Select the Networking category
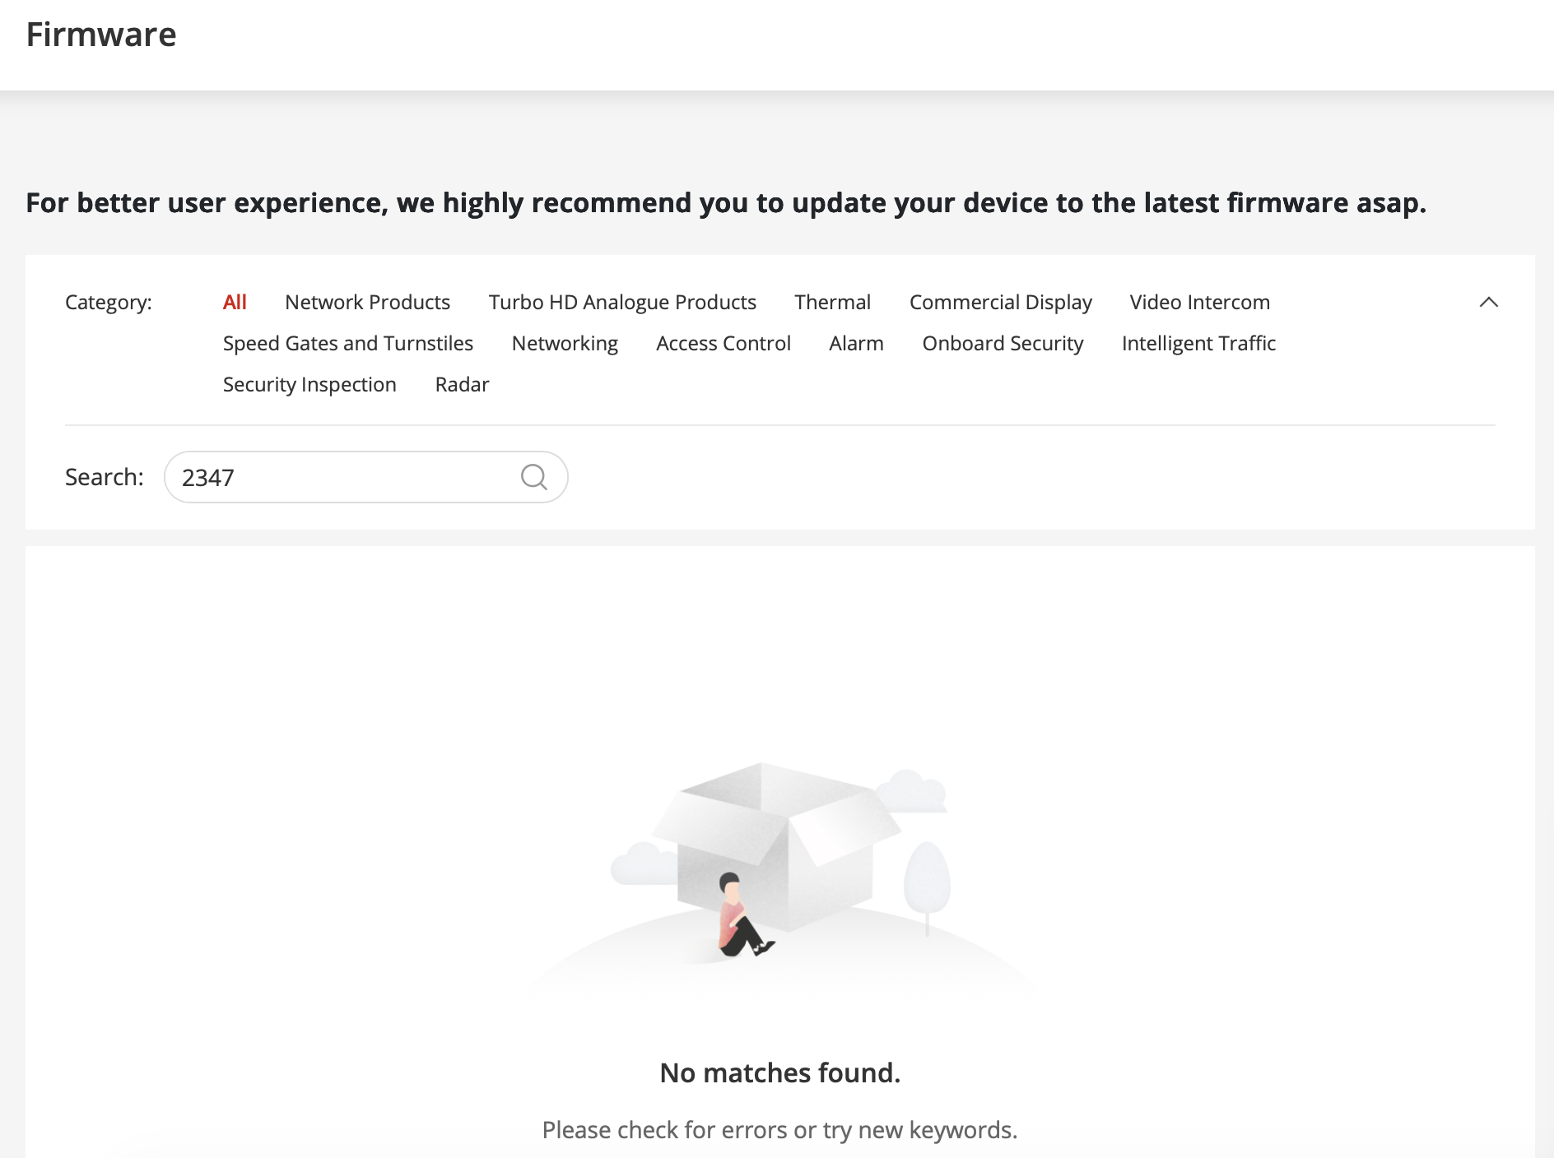The height and width of the screenshot is (1158, 1554). [565, 343]
